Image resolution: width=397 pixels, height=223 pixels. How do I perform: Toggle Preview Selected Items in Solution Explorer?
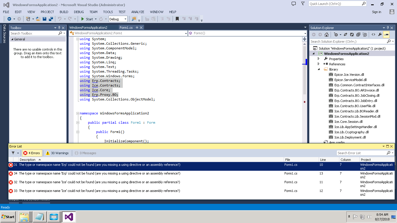pos(386,35)
